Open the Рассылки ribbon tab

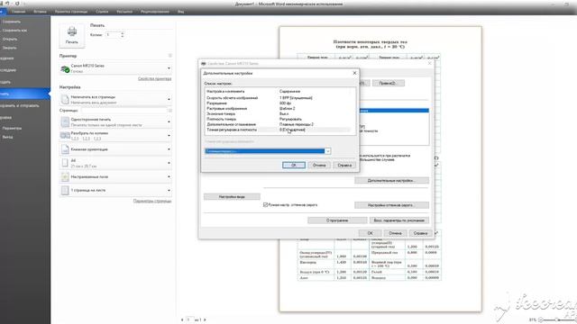pos(124,12)
